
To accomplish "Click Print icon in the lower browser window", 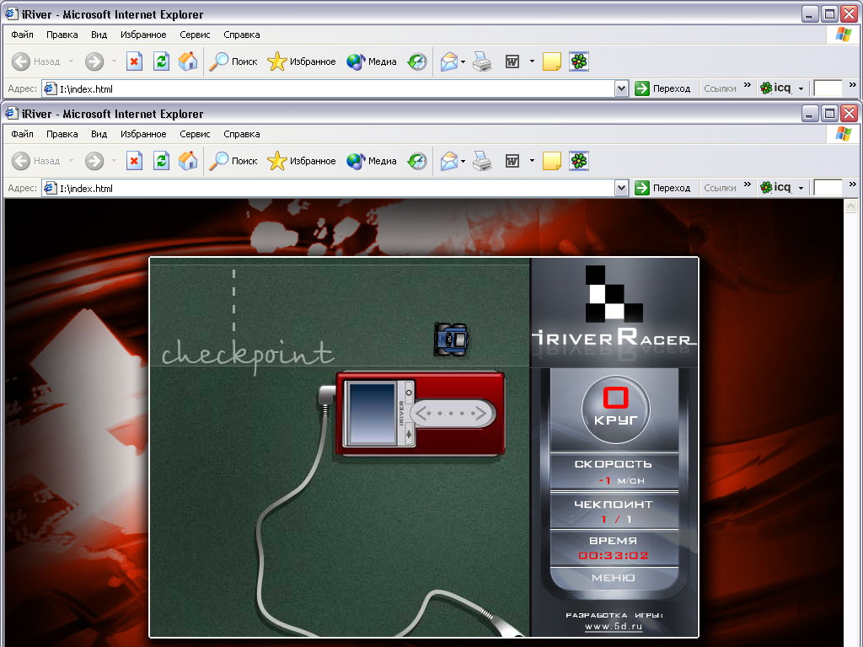I will point(482,161).
